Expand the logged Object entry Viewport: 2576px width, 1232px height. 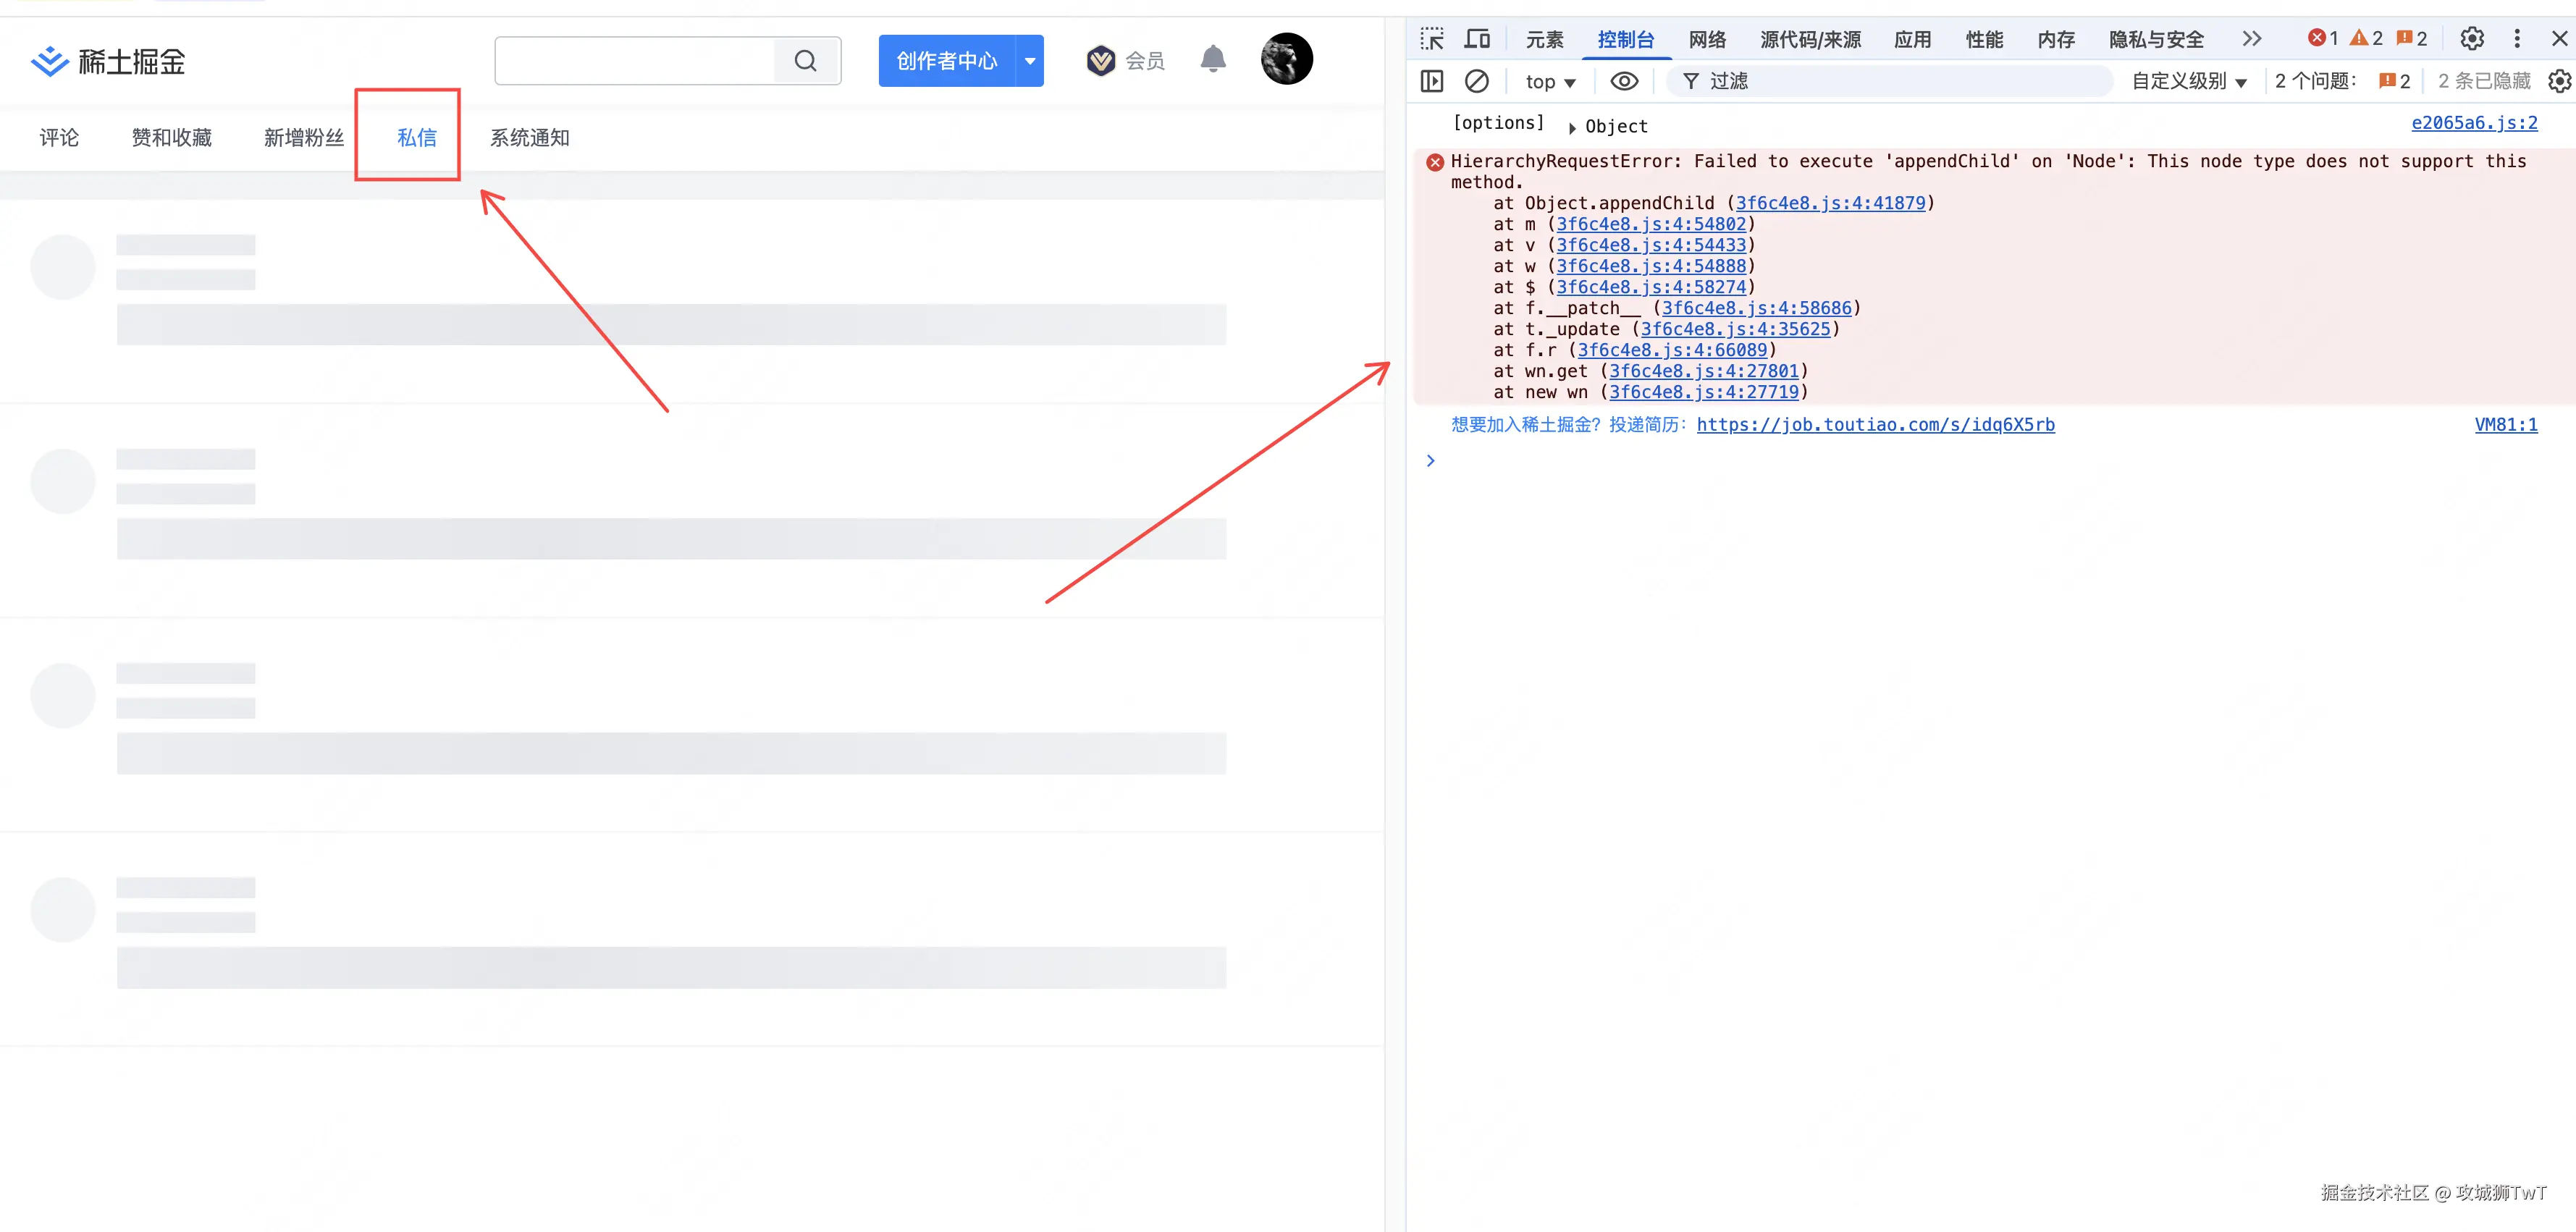tap(1573, 127)
